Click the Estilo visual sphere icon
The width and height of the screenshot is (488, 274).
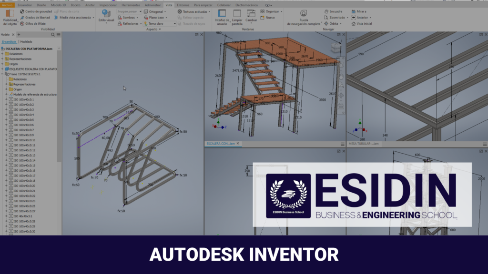click(106, 13)
